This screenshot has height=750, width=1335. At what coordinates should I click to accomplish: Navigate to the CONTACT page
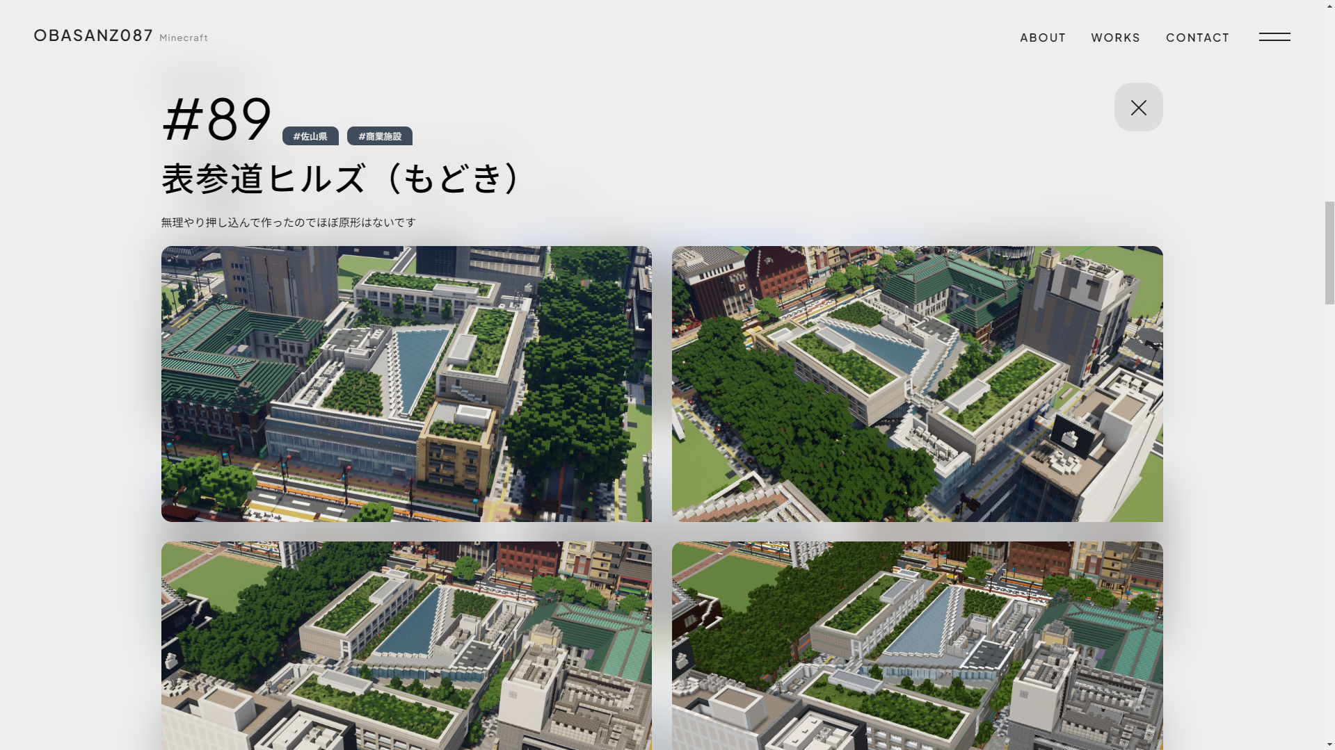point(1197,38)
